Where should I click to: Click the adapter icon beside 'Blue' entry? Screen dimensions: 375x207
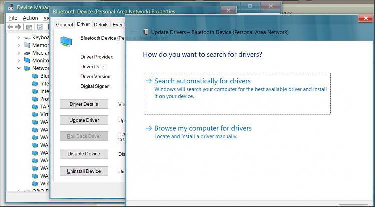(x=35, y=76)
